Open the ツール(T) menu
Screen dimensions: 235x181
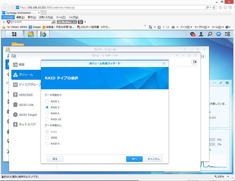[x=61, y=17]
